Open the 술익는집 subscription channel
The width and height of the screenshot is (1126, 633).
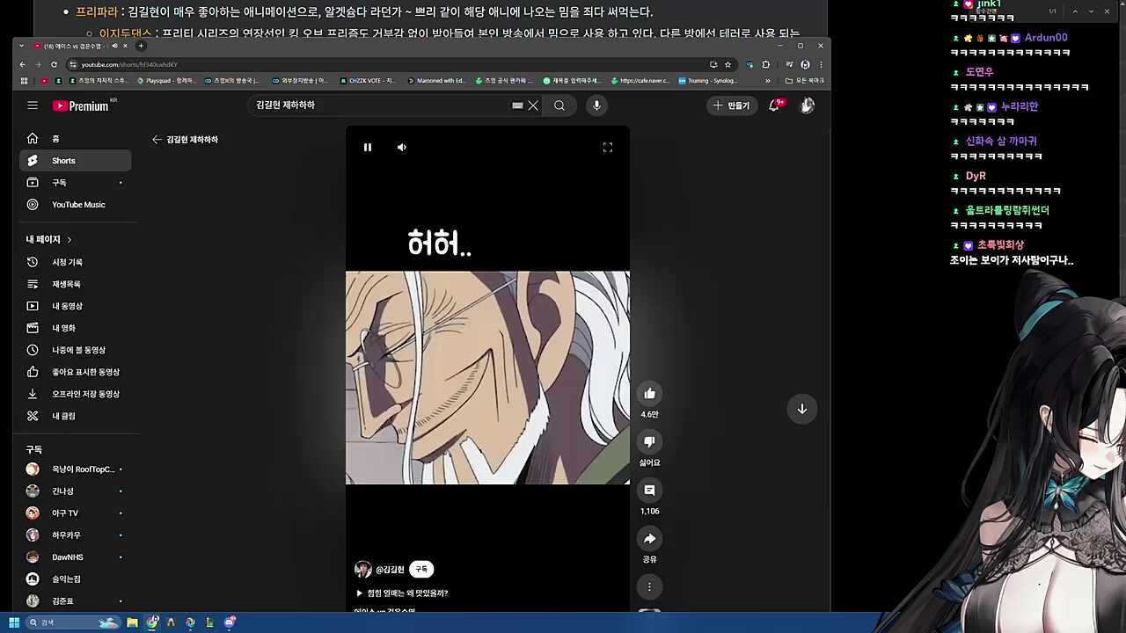coord(75,579)
